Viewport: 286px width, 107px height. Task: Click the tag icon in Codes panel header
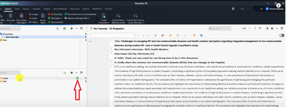coord(65,73)
